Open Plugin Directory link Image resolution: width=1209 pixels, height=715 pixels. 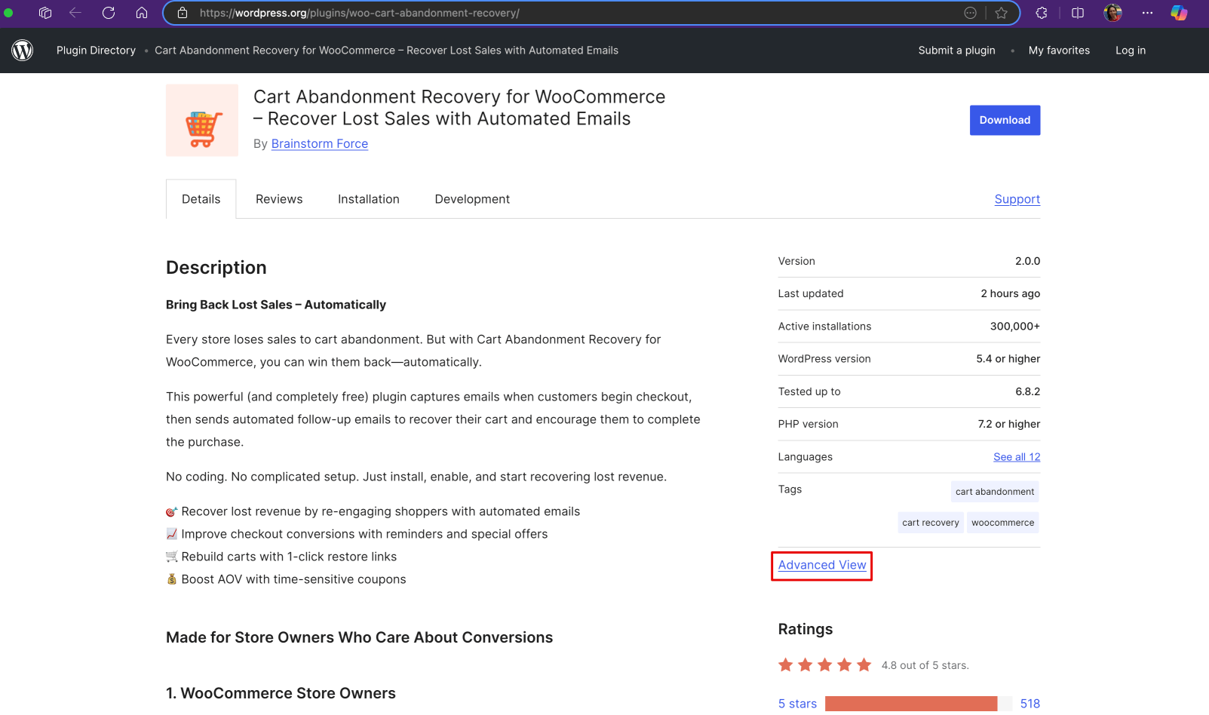[x=96, y=51]
